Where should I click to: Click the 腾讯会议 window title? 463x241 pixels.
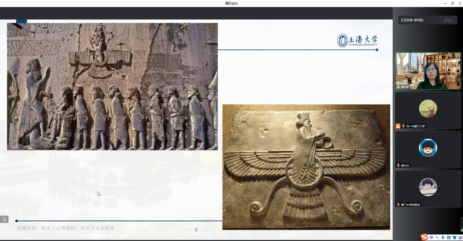click(231, 3)
